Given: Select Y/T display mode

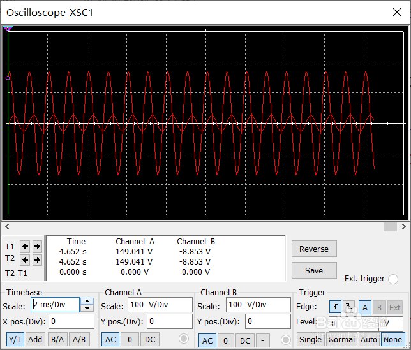Looking at the screenshot, I should click(x=15, y=339).
